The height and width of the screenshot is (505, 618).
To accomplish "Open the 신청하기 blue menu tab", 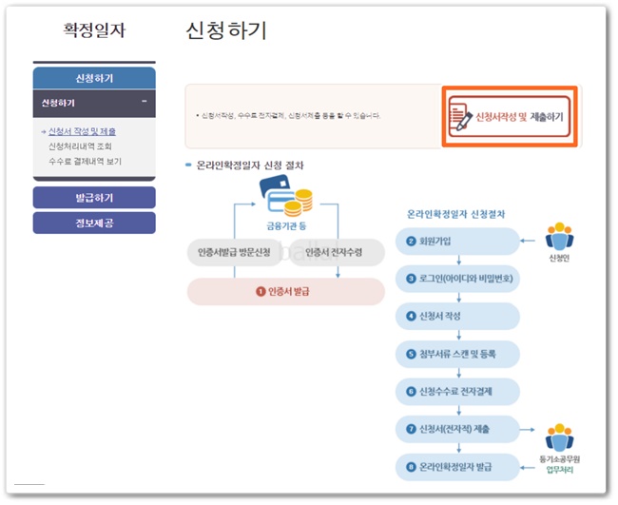I will pyautogui.click(x=94, y=78).
